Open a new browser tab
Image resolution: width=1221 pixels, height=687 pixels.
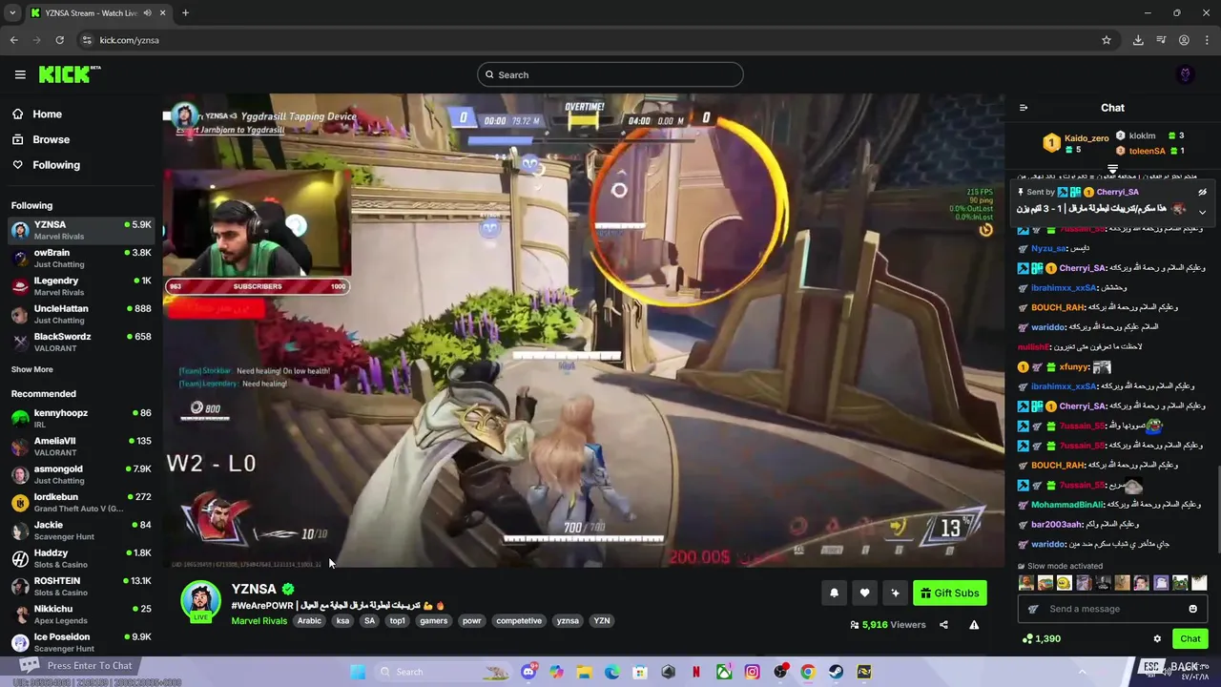click(185, 12)
